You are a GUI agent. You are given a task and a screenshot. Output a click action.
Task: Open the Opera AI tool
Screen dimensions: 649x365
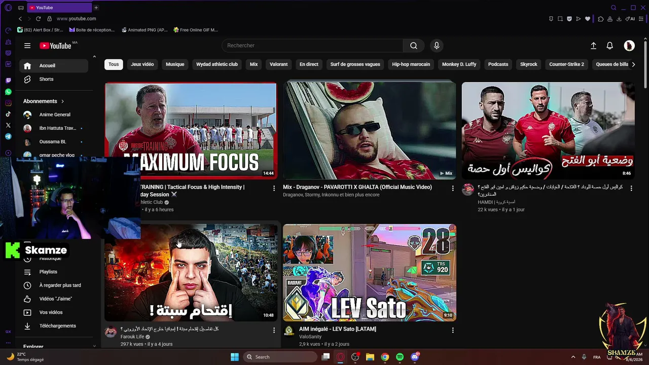(x=630, y=19)
